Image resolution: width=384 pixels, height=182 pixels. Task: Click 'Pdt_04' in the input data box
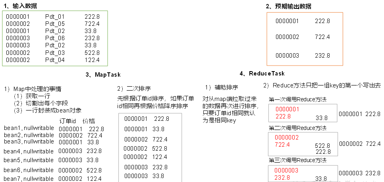click(55, 60)
